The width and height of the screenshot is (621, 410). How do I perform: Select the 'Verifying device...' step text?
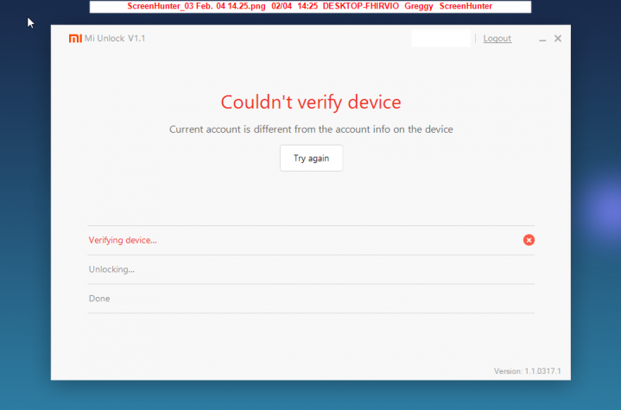click(123, 240)
